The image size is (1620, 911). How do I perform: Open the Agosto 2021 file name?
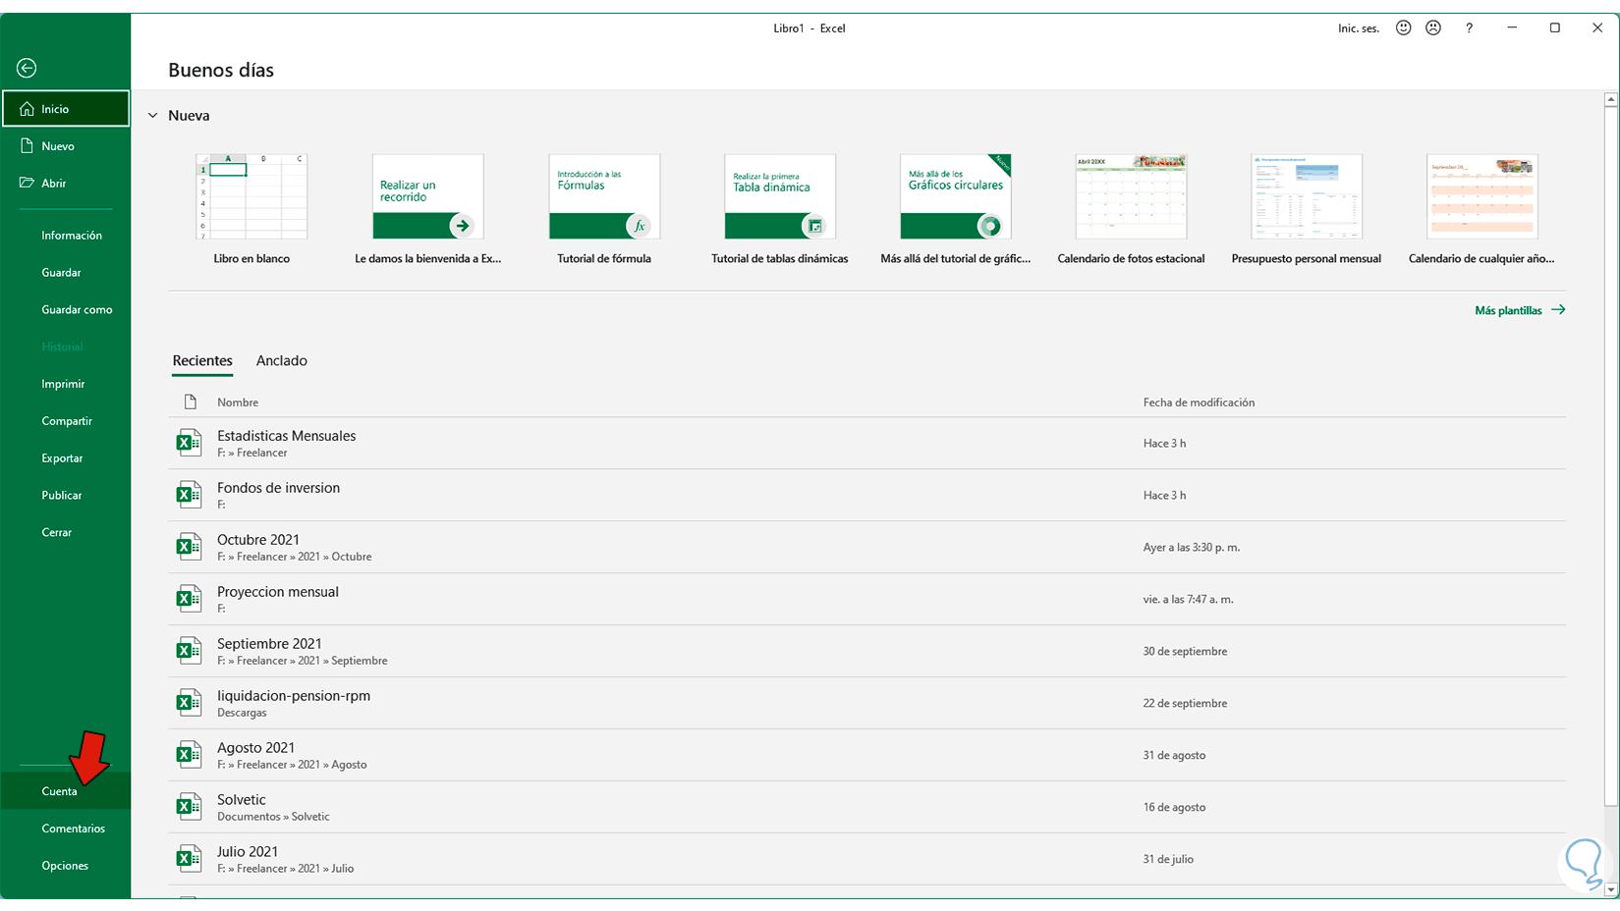tap(256, 748)
